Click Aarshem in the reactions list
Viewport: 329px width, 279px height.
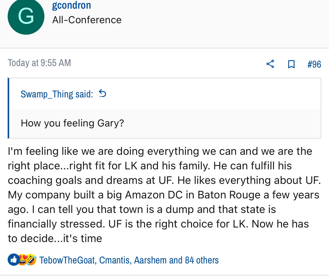tap(150, 260)
